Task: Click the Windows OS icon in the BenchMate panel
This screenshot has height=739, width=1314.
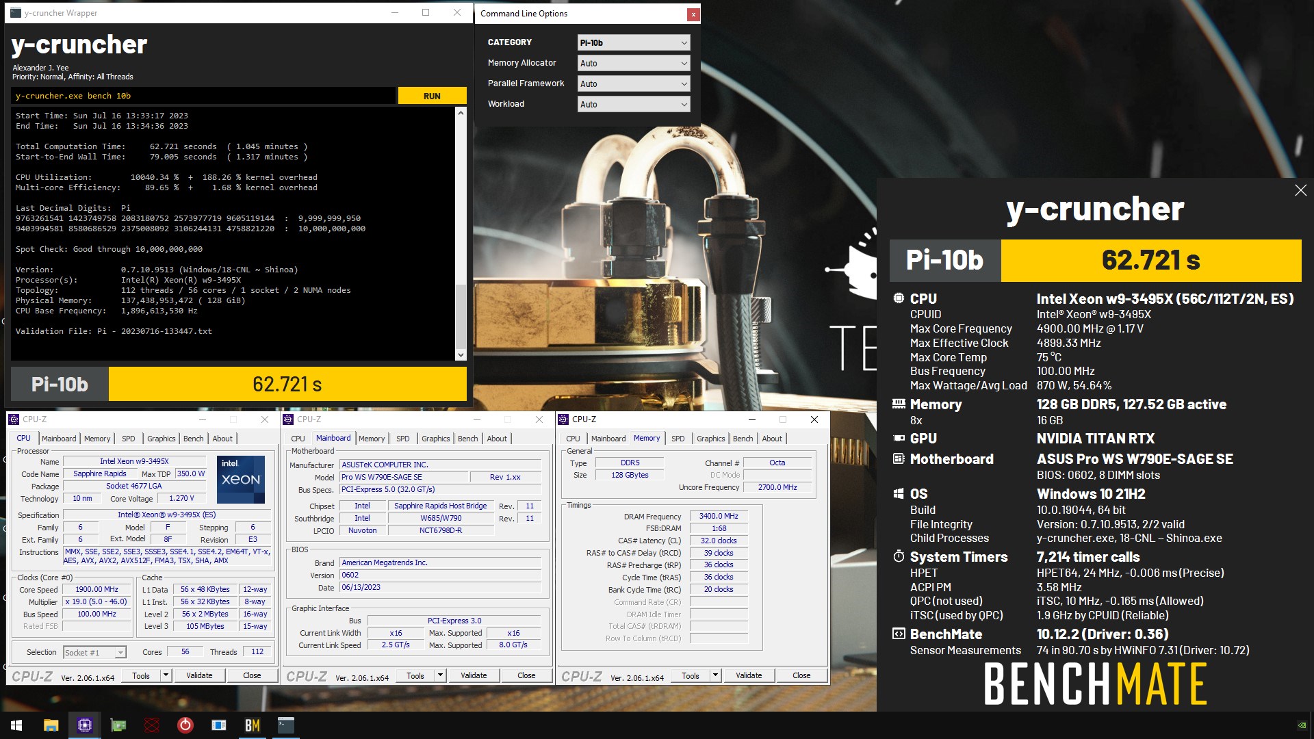Action: pyautogui.click(x=899, y=493)
